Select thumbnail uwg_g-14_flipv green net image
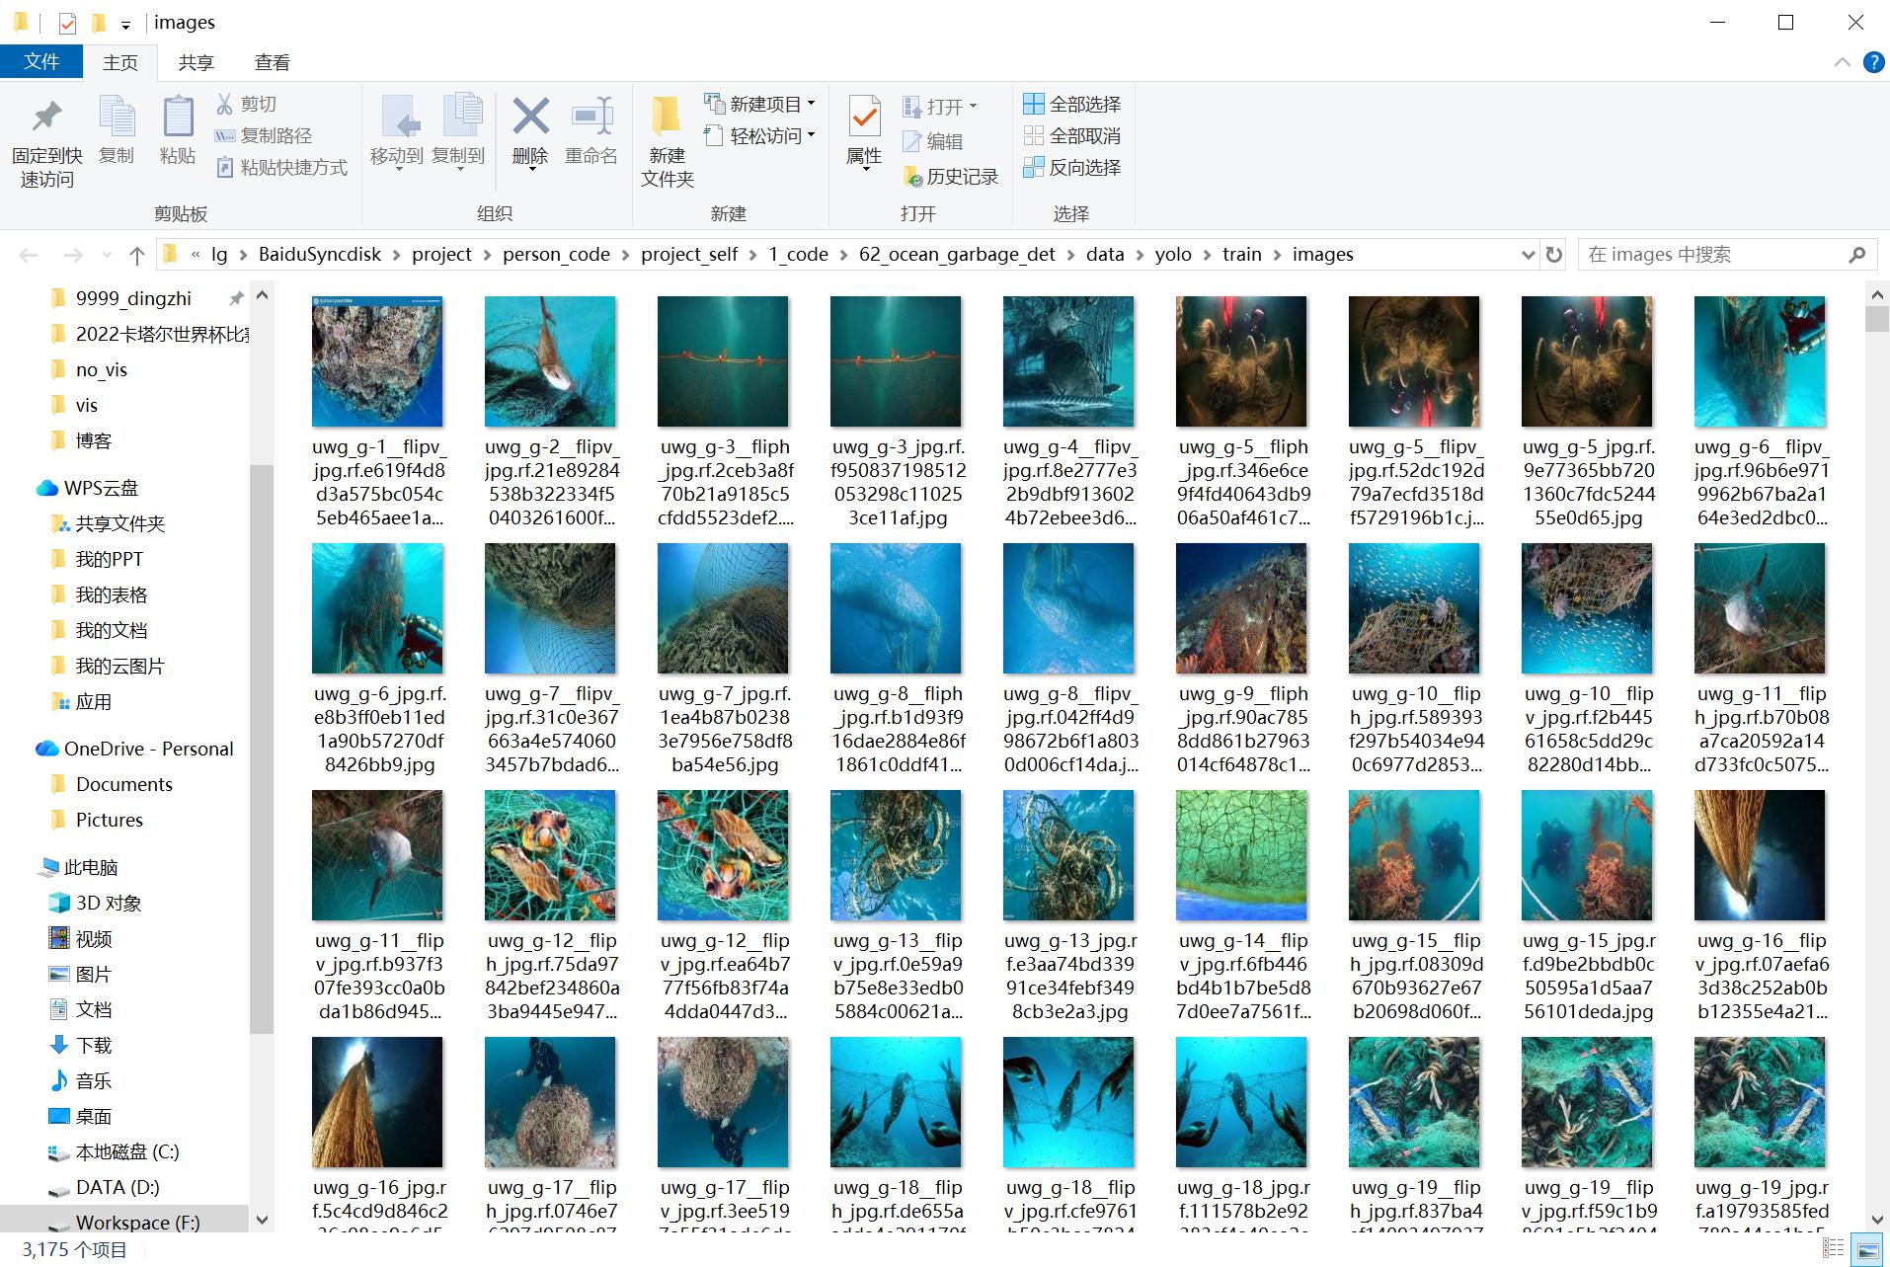This screenshot has width=1890, height=1267. [x=1241, y=855]
